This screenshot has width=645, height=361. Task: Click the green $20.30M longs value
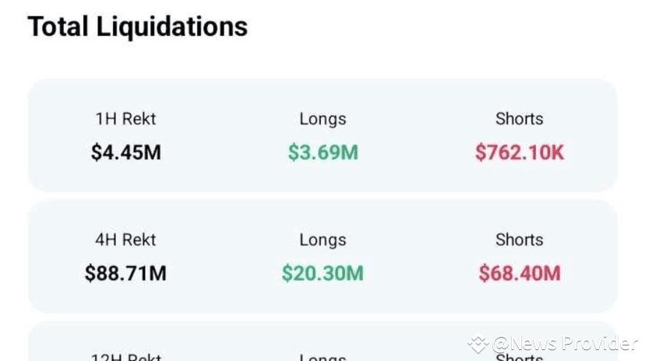pos(322,274)
